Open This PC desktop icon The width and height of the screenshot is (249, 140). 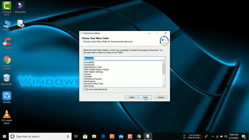tap(7, 25)
